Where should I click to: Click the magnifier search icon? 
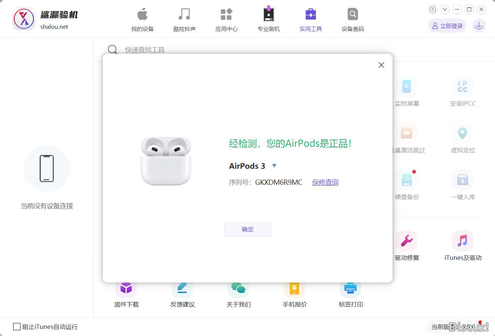[113, 49]
